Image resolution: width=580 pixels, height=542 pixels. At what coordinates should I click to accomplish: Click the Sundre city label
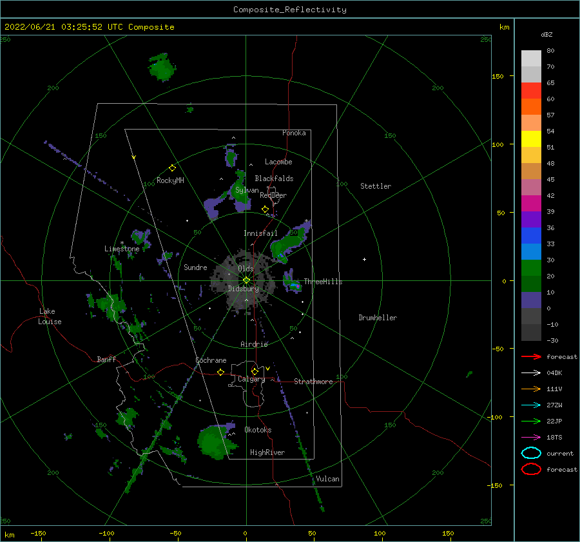(x=195, y=267)
